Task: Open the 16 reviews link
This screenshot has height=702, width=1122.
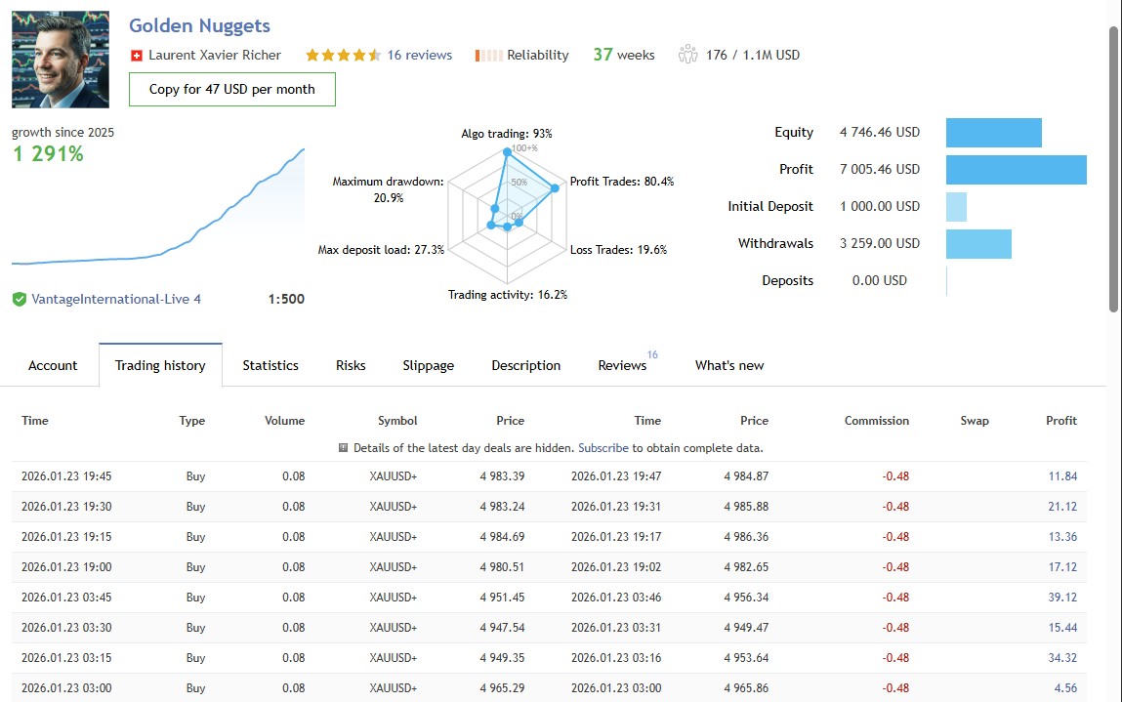Action: point(419,55)
